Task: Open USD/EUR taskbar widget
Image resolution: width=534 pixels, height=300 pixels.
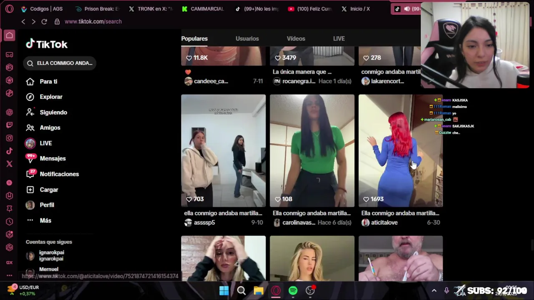Action: [23, 290]
